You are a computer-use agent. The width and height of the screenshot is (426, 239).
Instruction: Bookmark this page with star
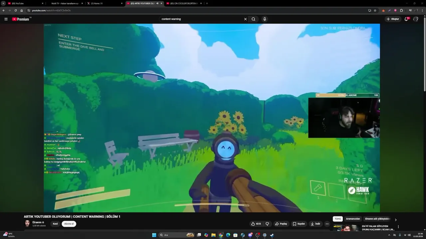(375, 10)
